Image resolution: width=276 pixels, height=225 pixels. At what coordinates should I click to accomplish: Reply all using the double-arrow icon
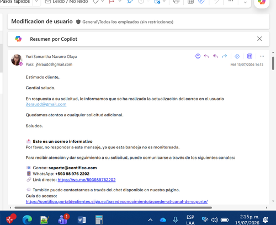click(215, 56)
